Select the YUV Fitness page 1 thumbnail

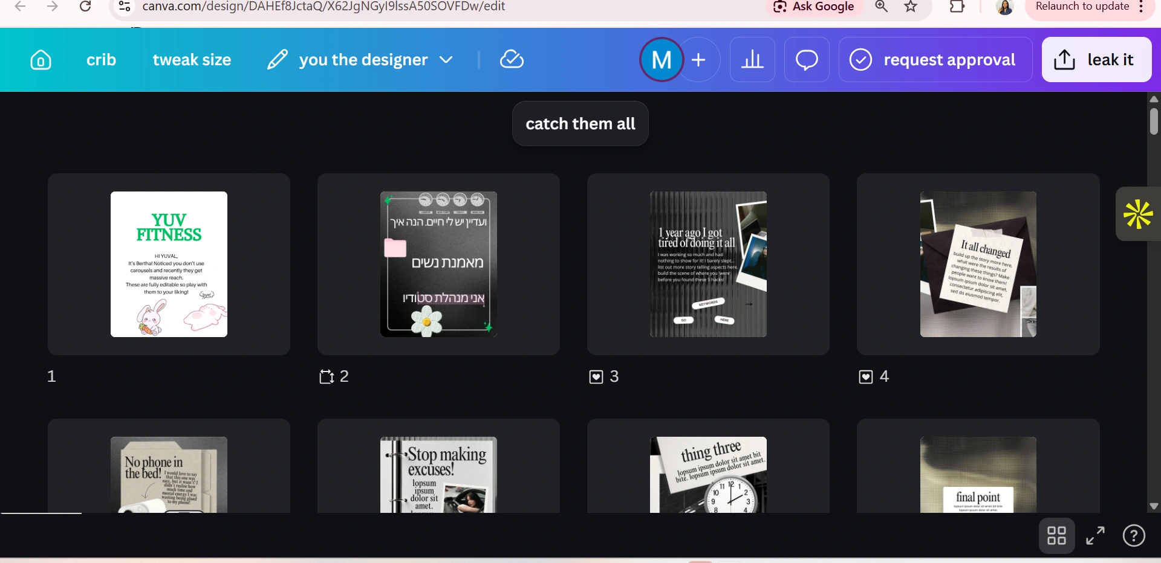point(169,264)
